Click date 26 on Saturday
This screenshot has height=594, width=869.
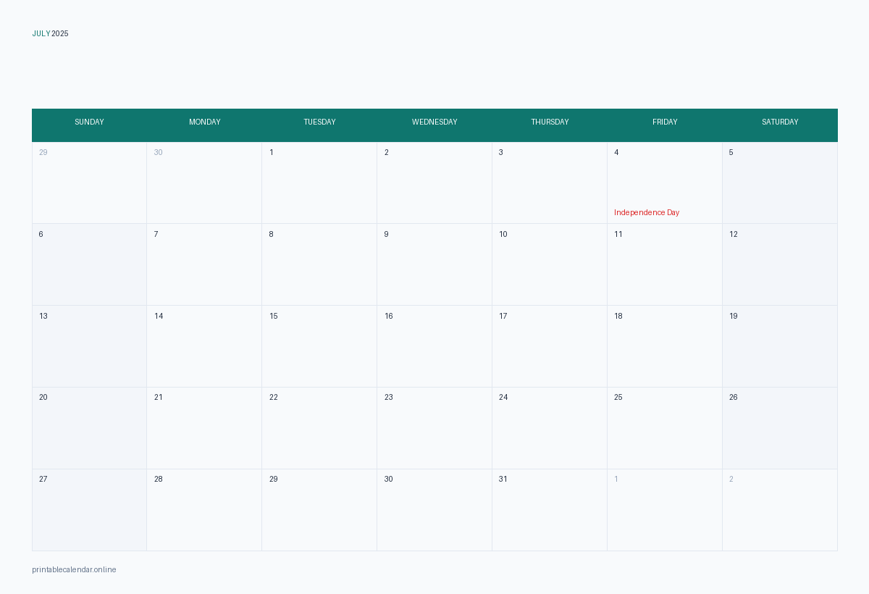734,397
